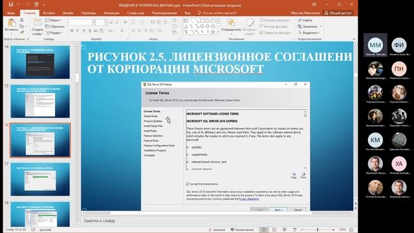Switch to the Анимация ribbon tab

click(112, 13)
